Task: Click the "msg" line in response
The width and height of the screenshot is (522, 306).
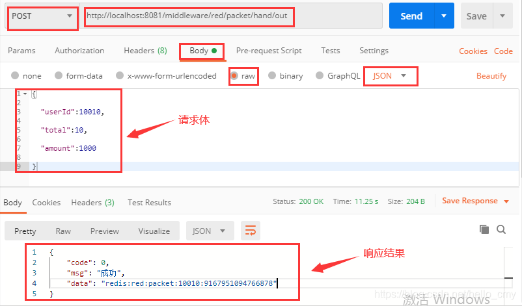Action: [x=96, y=273]
